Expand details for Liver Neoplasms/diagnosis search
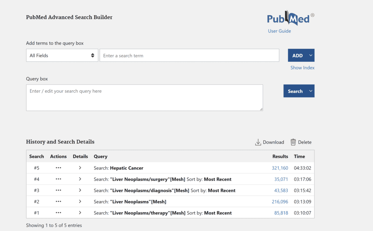 point(80,190)
